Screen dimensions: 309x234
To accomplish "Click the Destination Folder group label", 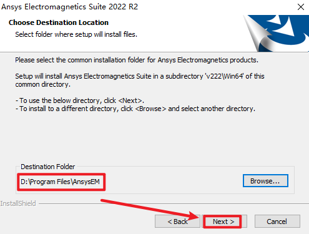I will coord(48,167).
